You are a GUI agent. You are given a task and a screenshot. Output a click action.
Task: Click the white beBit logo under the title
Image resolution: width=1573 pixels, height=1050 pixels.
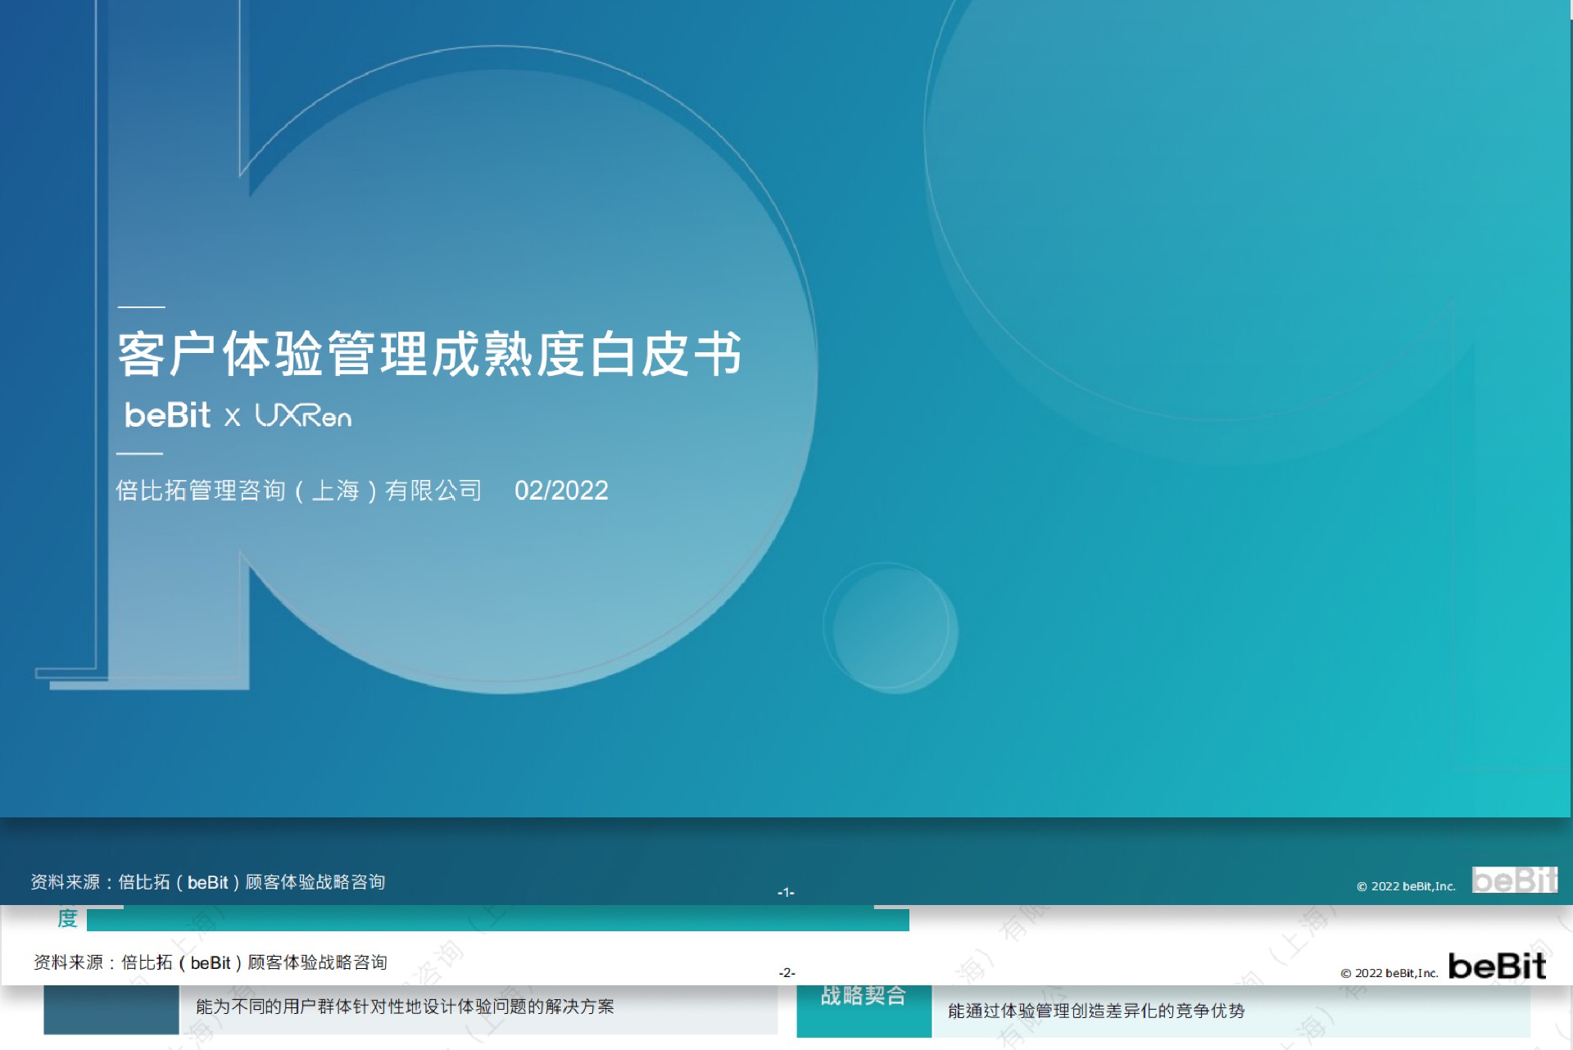click(167, 415)
